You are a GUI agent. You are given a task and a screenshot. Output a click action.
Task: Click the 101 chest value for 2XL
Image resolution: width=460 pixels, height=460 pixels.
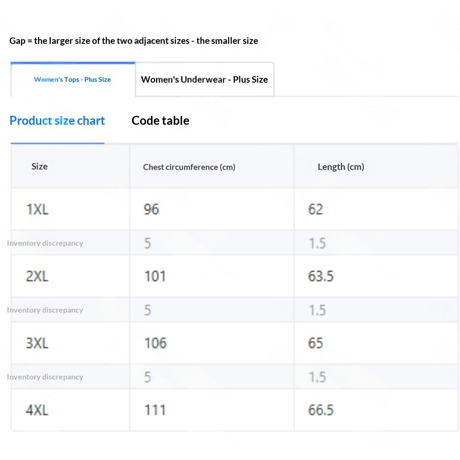[x=155, y=276]
